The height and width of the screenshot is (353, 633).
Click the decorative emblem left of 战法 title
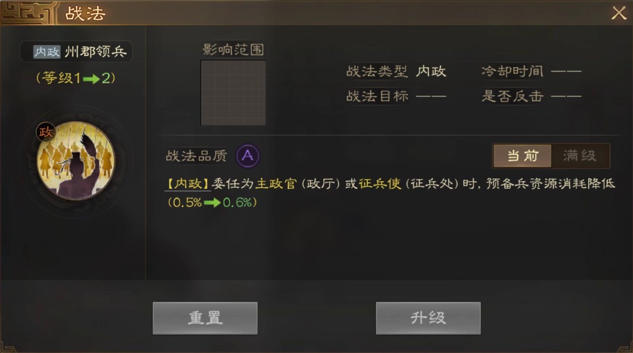click(x=27, y=12)
